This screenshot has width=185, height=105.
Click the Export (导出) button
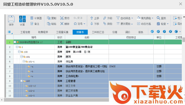click(x=177, y=24)
